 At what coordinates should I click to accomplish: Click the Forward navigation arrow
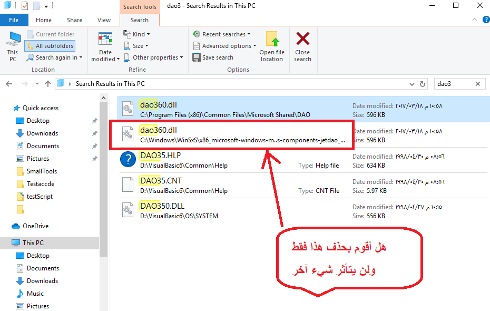coord(24,84)
